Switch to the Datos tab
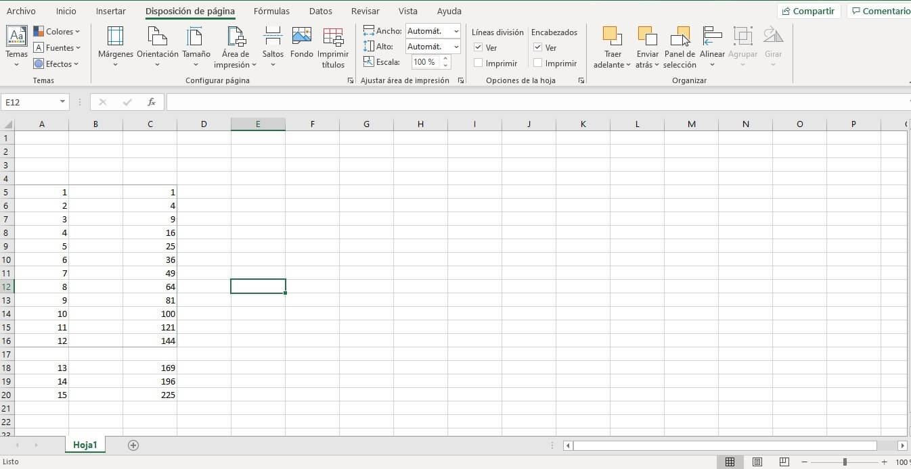Screen dimensions: 911x469 click(321, 11)
